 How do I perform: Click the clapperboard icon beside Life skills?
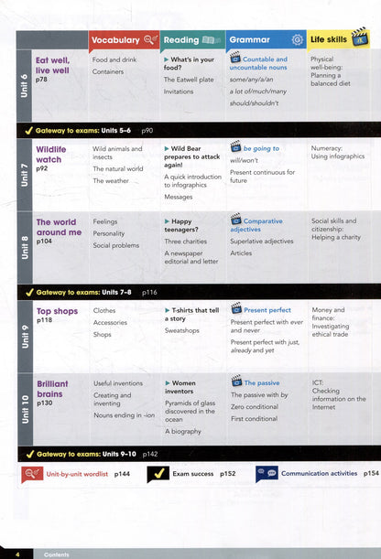click(x=360, y=38)
